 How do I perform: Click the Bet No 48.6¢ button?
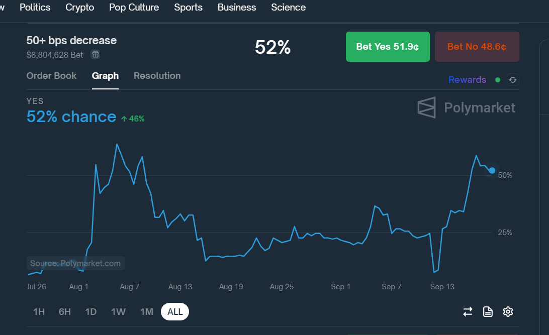point(477,47)
